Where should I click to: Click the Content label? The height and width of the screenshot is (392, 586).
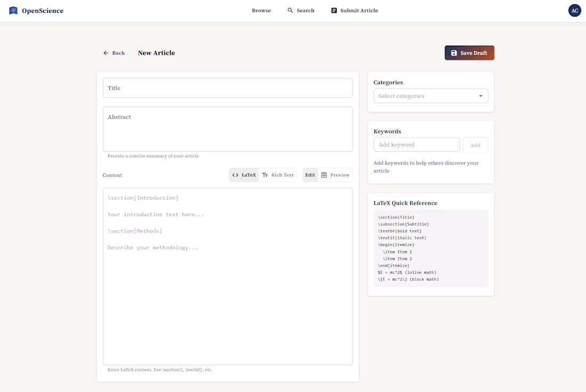click(x=112, y=175)
